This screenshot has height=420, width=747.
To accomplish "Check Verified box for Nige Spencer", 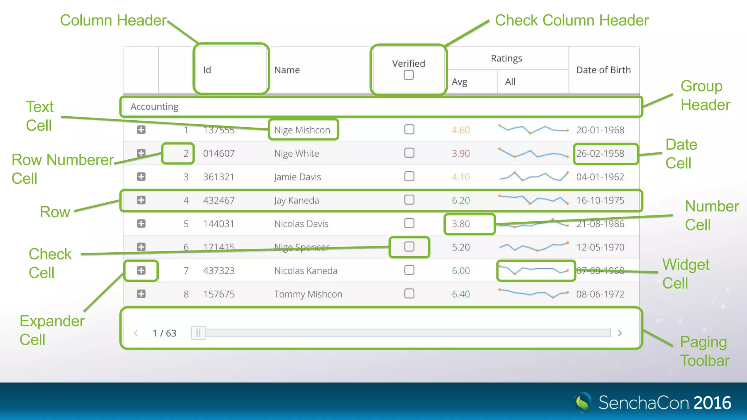I will [x=409, y=247].
